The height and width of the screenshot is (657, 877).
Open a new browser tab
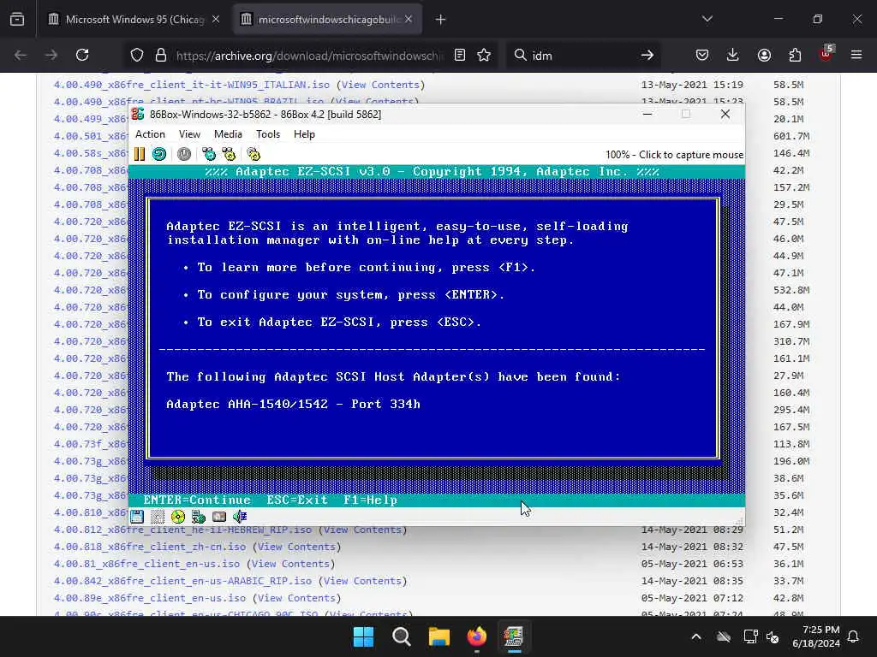point(441,20)
